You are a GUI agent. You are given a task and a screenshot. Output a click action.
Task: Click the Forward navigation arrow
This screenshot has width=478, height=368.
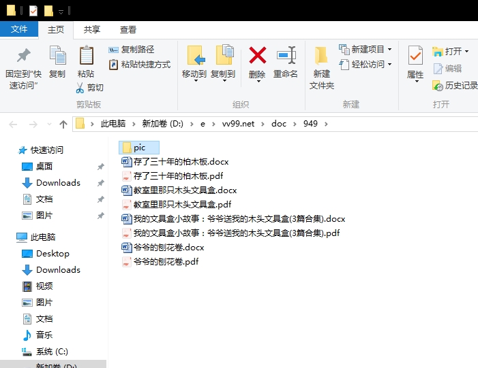(33, 124)
